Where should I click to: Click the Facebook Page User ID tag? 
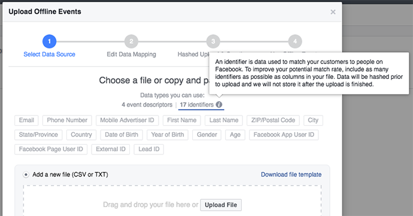pos(51,149)
